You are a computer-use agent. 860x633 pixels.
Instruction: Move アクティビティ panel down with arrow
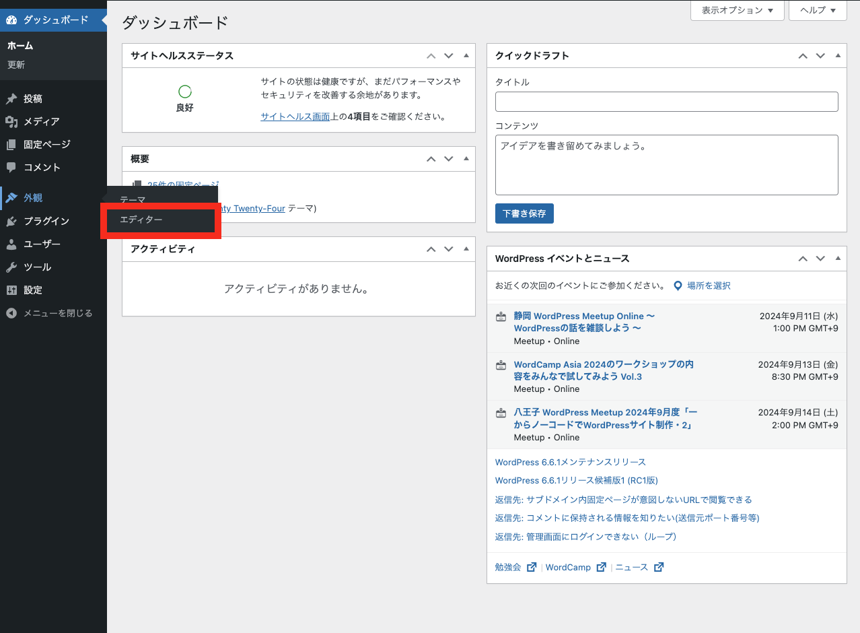(x=449, y=249)
